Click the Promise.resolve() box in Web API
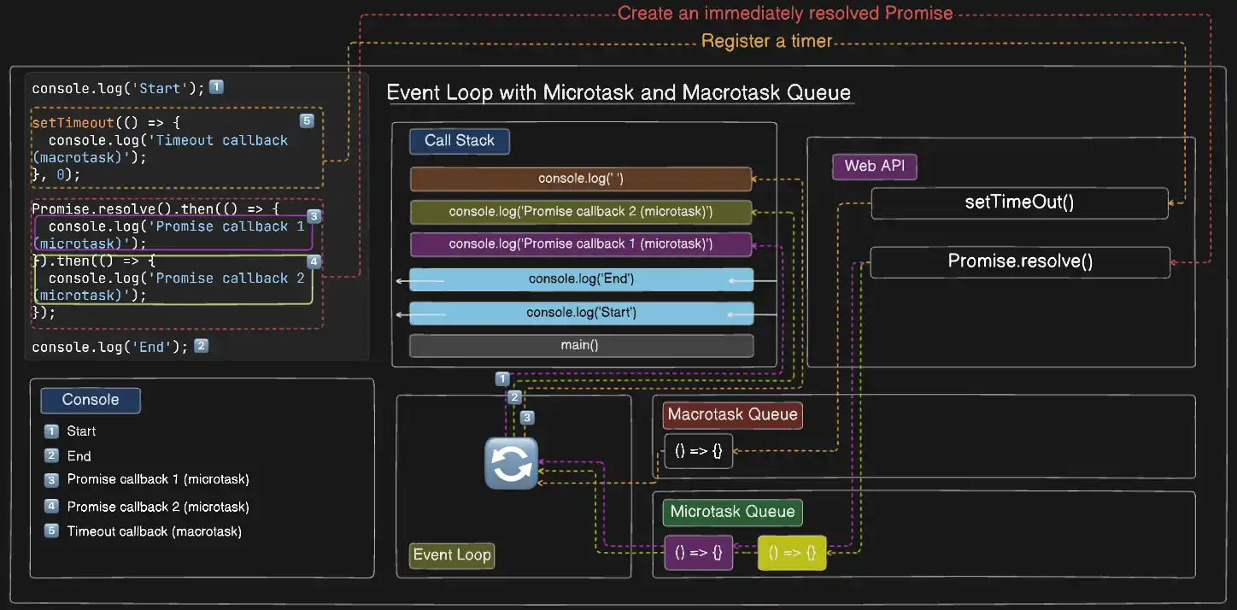Image resolution: width=1237 pixels, height=610 pixels. (1020, 261)
